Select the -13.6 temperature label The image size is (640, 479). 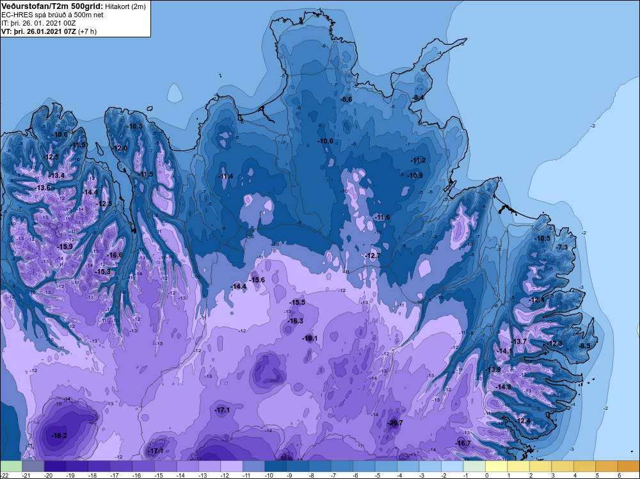(x=42, y=188)
